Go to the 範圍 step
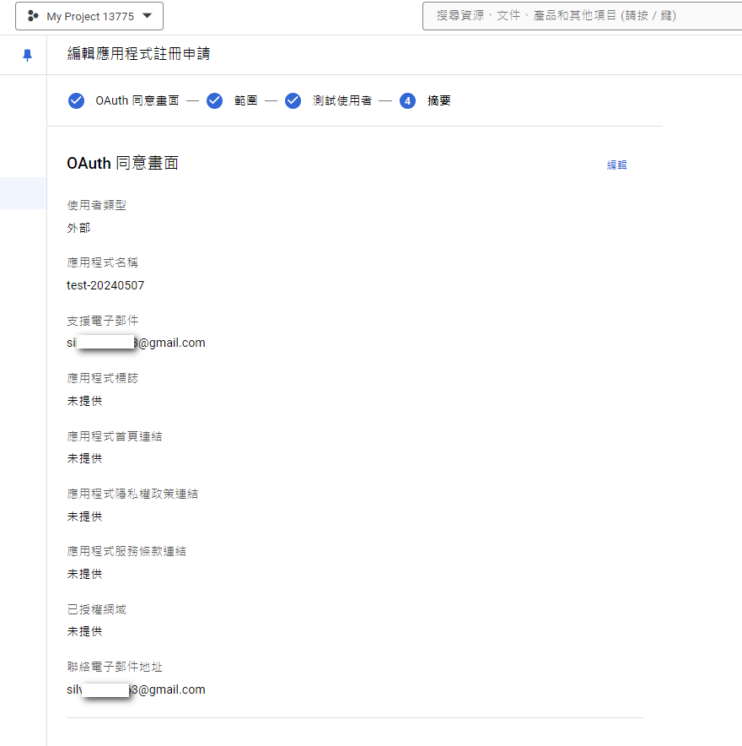 [245, 100]
